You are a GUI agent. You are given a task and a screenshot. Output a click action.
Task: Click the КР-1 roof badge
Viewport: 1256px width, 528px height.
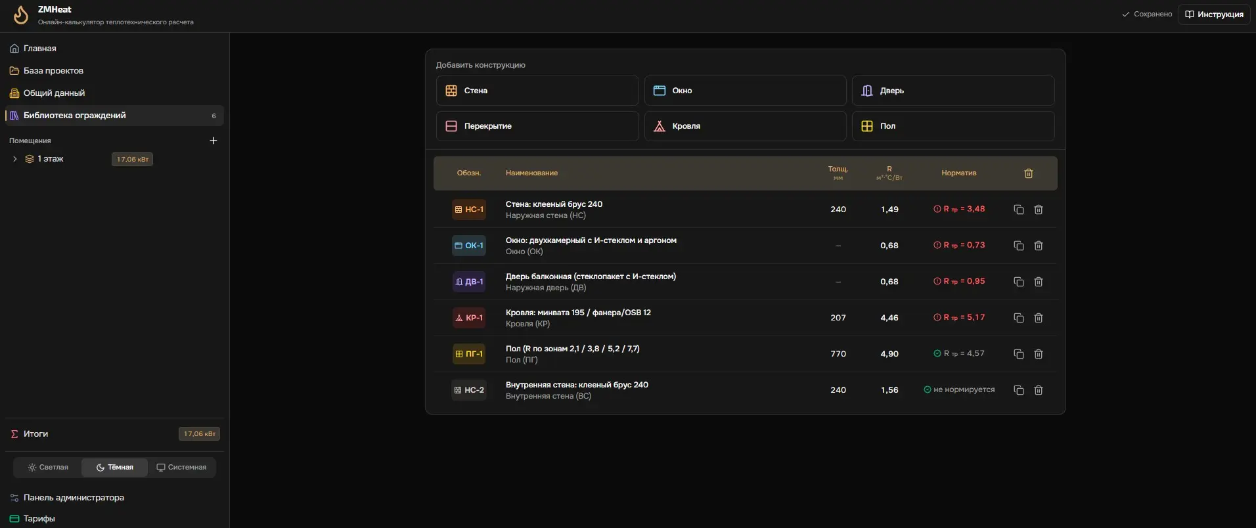coord(469,318)
